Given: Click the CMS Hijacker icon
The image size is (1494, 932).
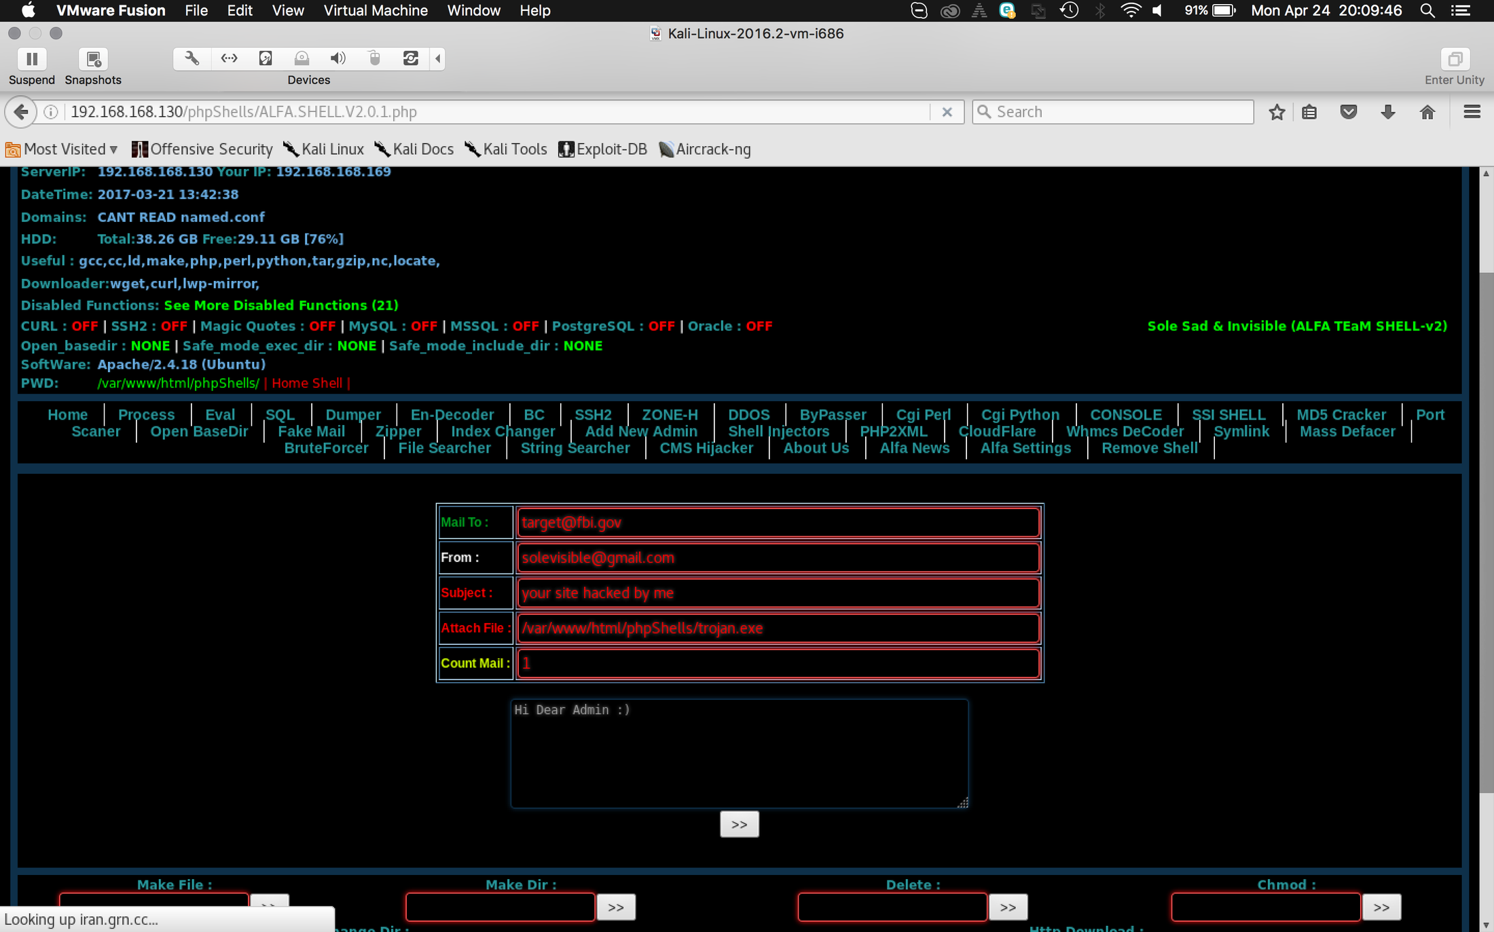Looking at the screenshot, I should [x=706, y=447].
